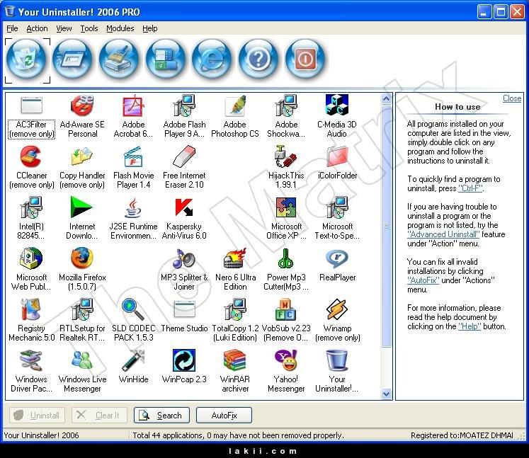Click the window-view toolbar icon
Screen dimensions: 529x458
[72, 60]
